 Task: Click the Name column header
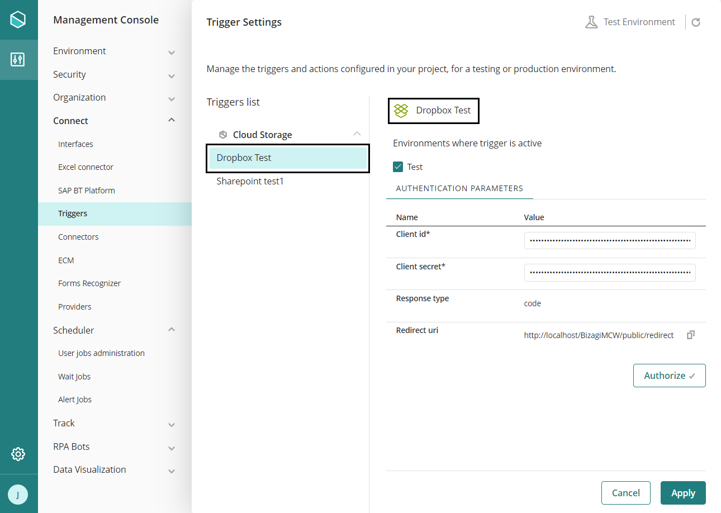407,217
